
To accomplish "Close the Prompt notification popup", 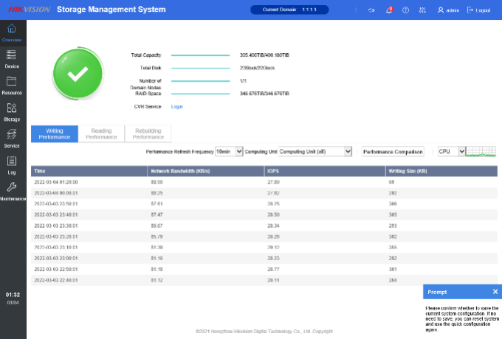I will click(x=495, y=292).
